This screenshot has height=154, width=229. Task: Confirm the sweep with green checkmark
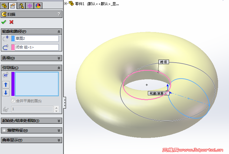[x=4, y=22]
